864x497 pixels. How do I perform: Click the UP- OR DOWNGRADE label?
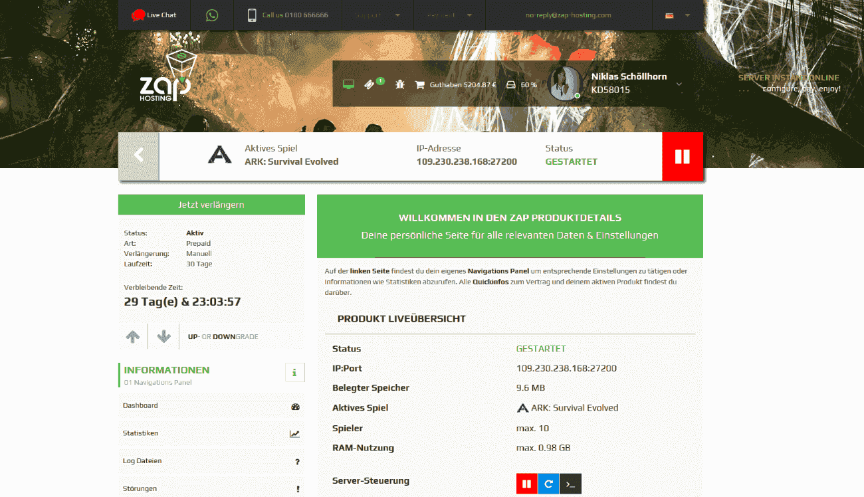pos(223,337)
